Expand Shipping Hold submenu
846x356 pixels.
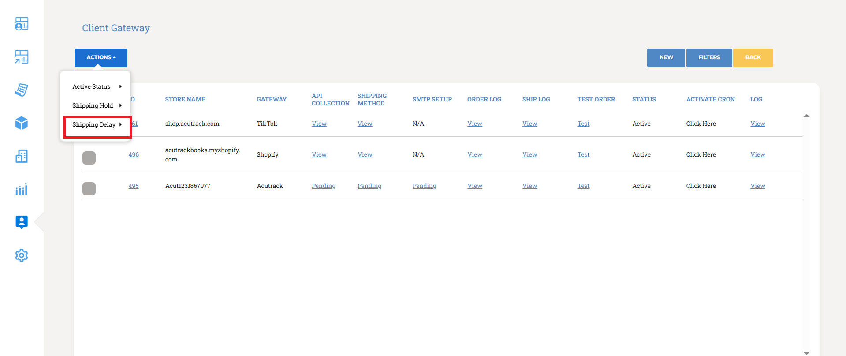tap(97, 105)
